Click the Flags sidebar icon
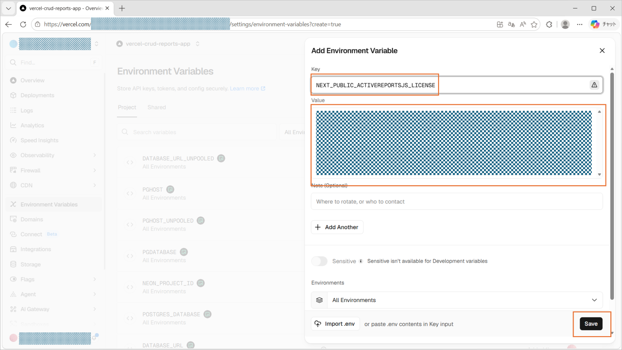Image resolution: width=622 pixels, height=350 pixels. coord(13,279)
